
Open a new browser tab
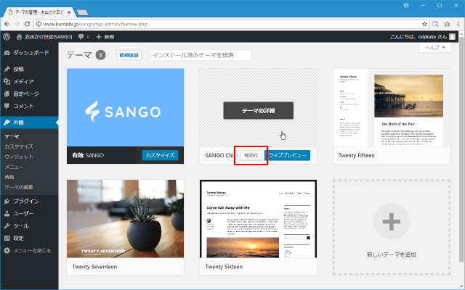(x=82, y=12)
